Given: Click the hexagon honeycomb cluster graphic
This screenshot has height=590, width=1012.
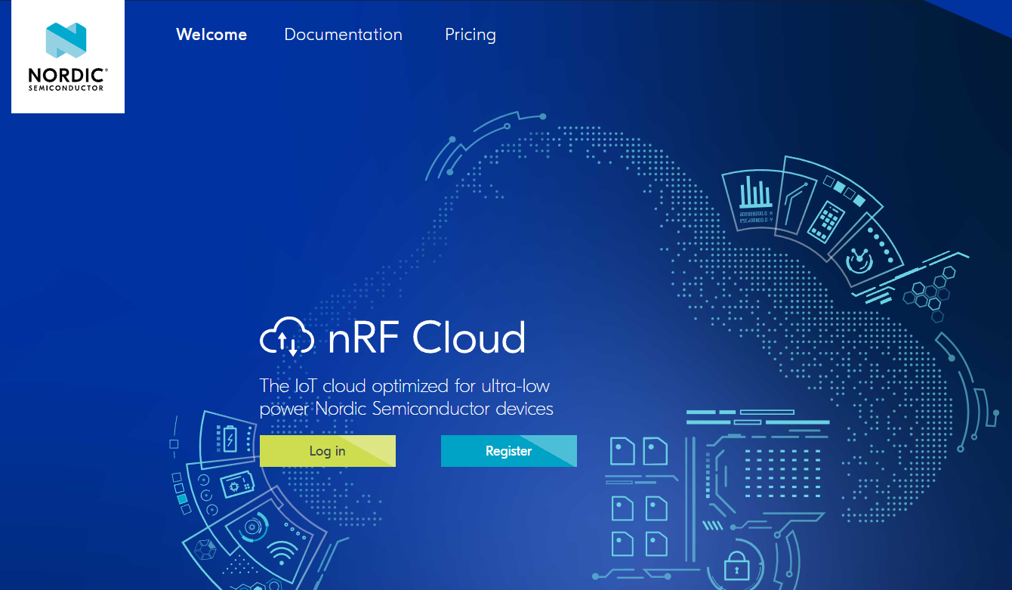Looking at the screenshot, I should [927, 291].
